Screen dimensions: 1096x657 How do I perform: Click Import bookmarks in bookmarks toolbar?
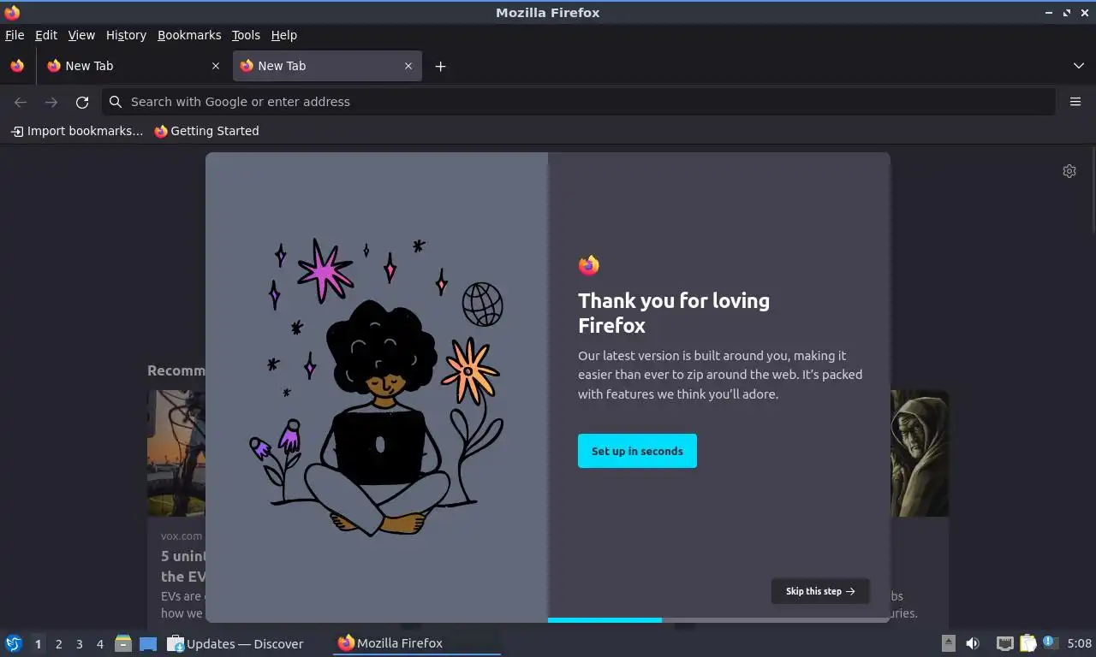(x=77, y=131)
